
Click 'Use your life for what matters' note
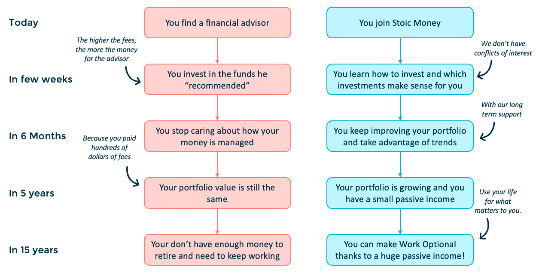(498, 201)
